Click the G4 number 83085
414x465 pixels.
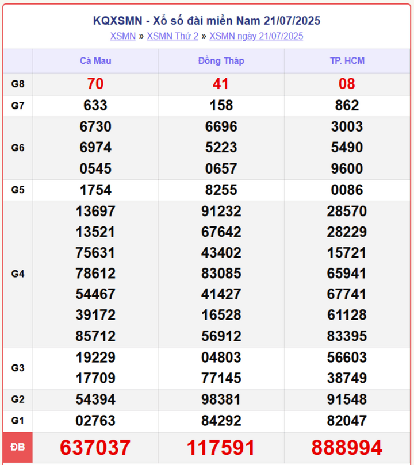[x=221, y=274]
